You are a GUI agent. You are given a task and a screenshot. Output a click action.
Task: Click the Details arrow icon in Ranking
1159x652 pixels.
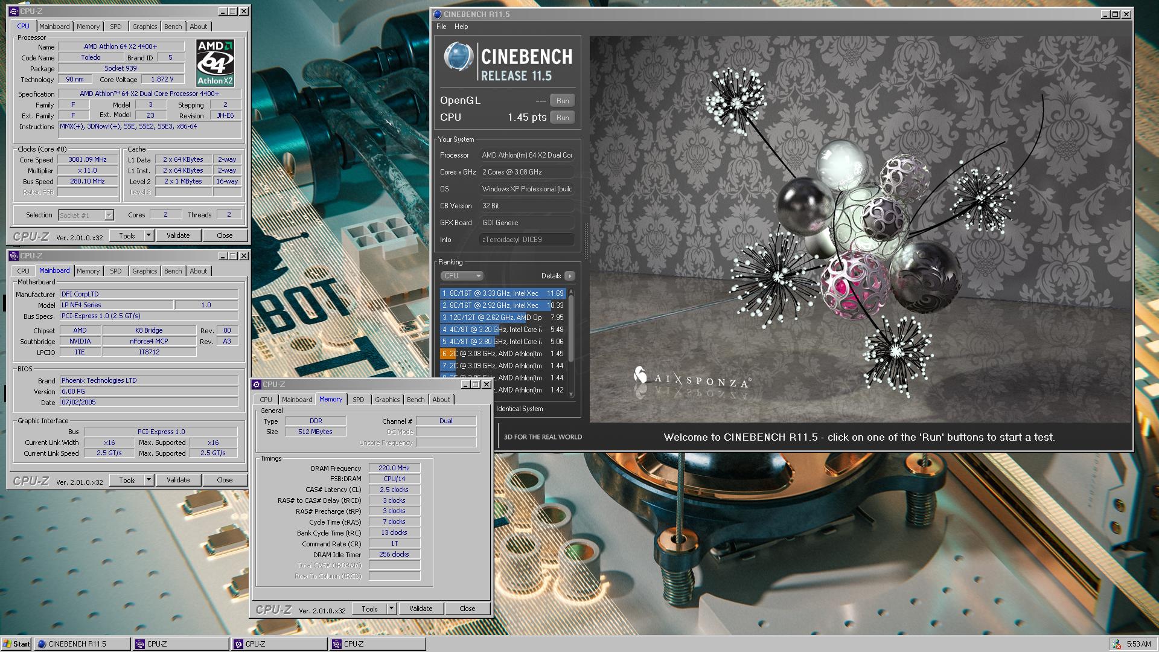[569, 276]
